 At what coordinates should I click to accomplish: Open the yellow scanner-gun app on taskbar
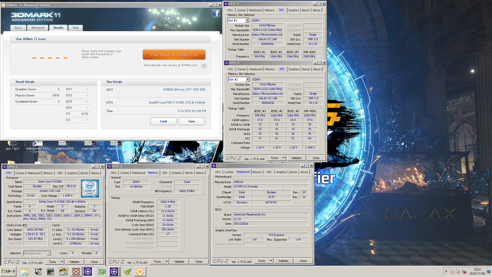click(63, 272)
